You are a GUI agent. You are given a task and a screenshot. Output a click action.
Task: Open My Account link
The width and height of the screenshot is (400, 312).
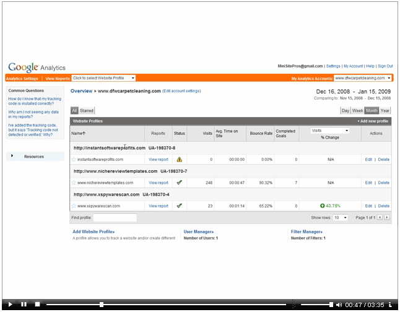(x=354, y=66)
